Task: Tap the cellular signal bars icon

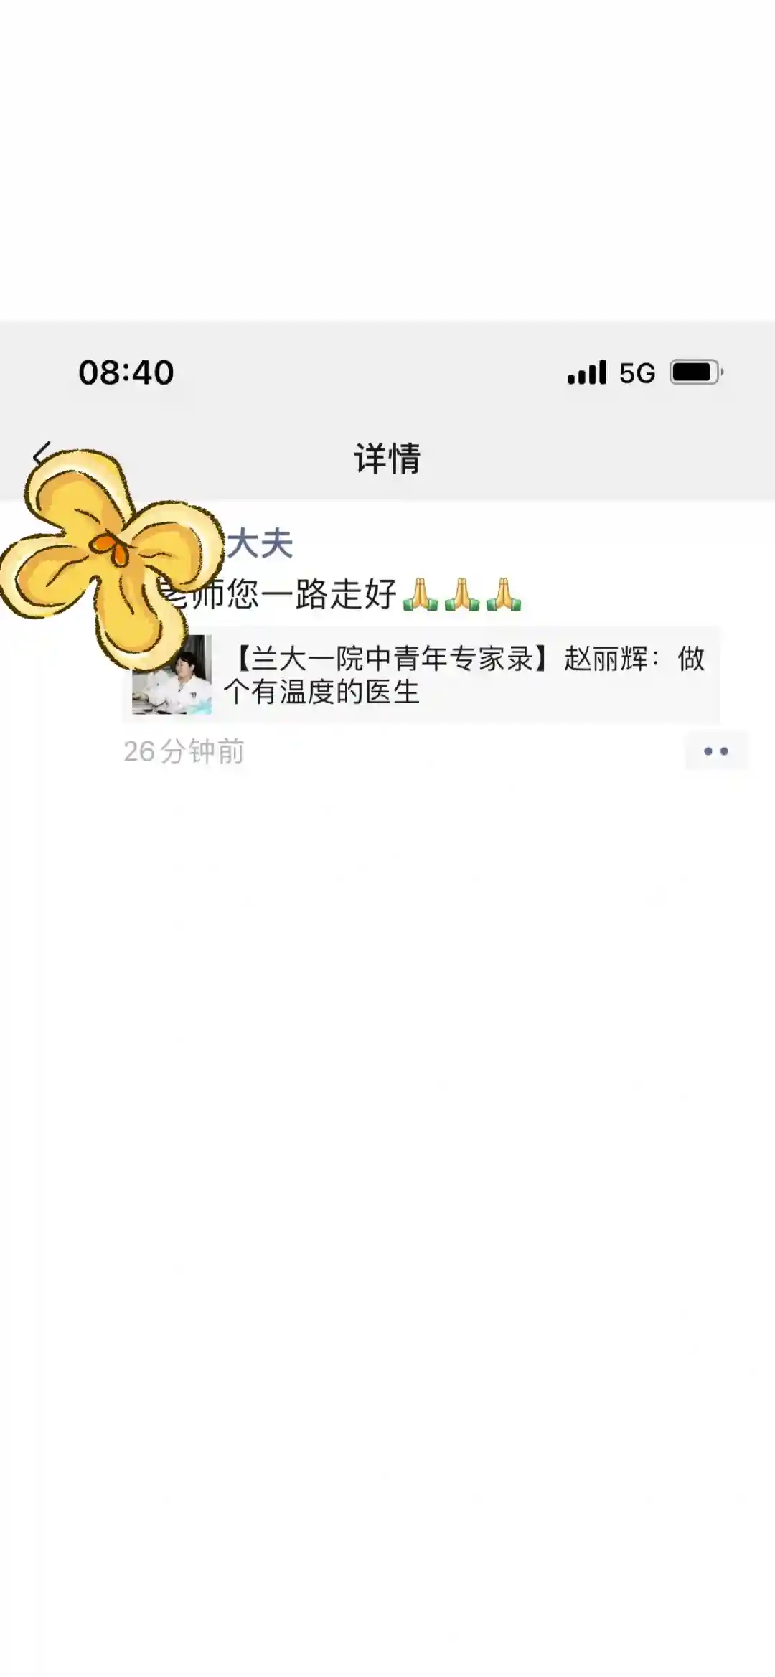Action: 586,372
